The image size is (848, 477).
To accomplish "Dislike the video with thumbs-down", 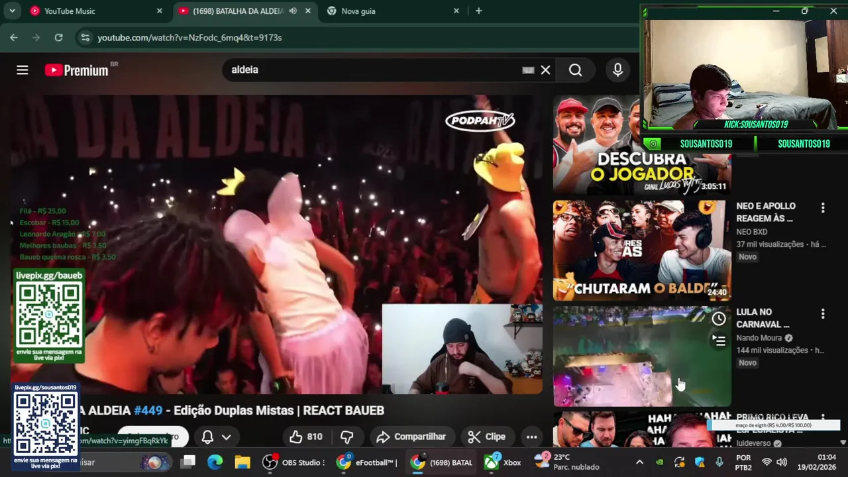I will (x=346, y=437).
